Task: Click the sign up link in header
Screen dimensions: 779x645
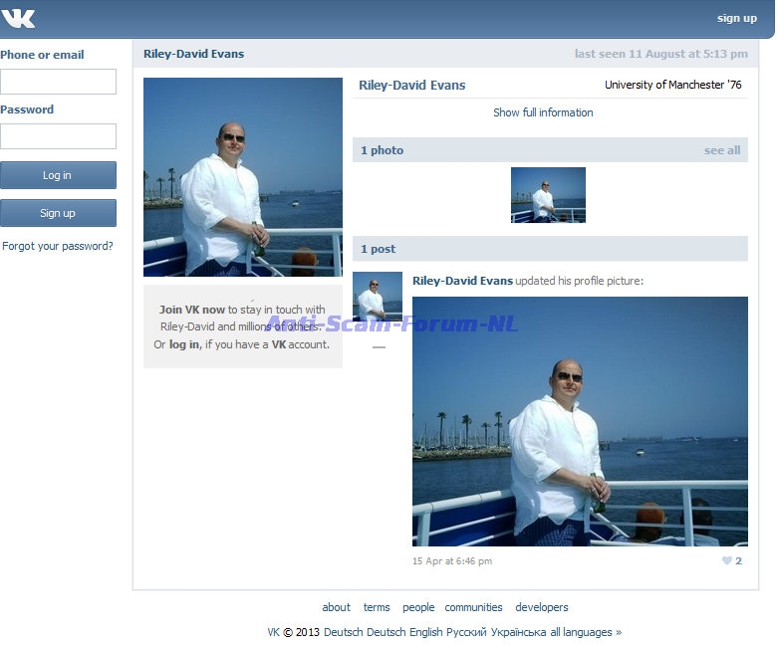Action: coord(736,18)
